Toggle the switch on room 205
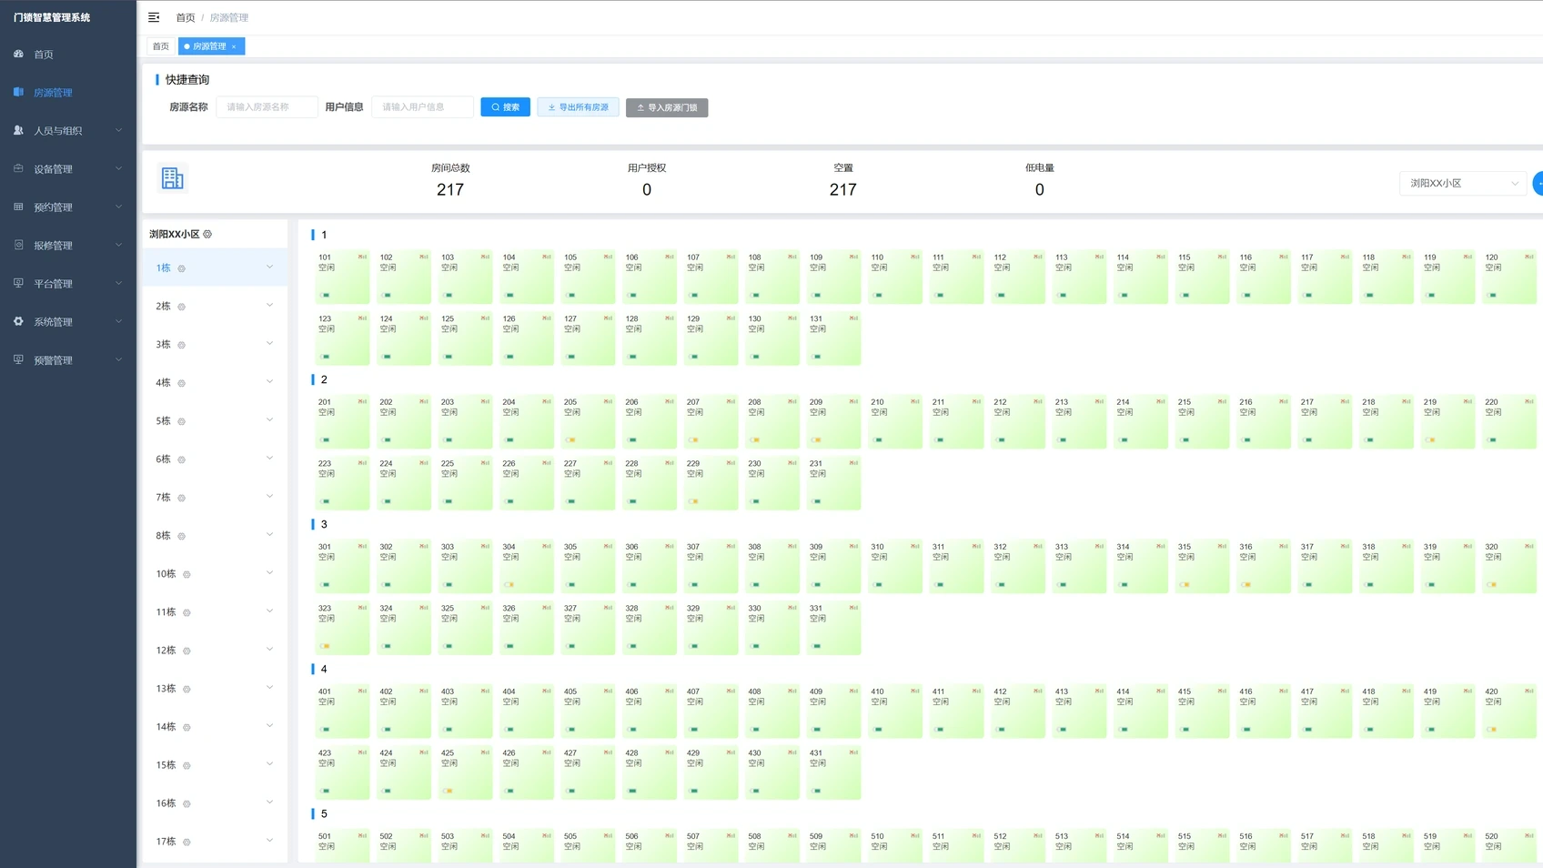Screen dimensions: 1543x868 [x=571, y=439]
